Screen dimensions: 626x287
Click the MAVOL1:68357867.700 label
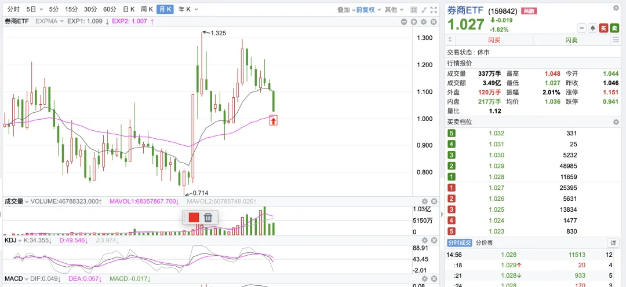144,202
